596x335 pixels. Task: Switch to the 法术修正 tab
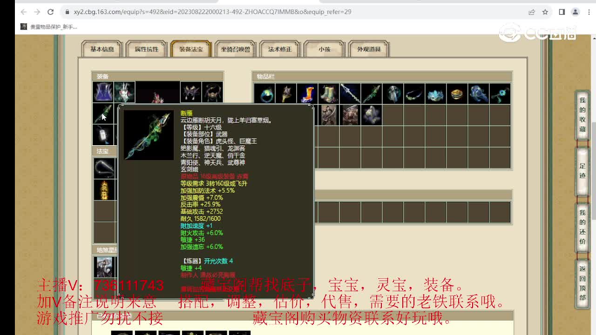click(280, 49)
